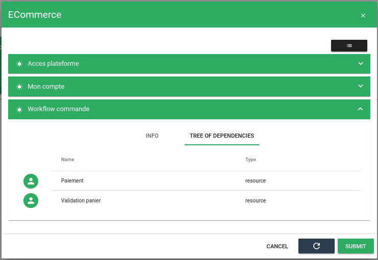This screenshot has height=260, width=378.
Task: Click the user avatar icon for Validation panier
Action: (31, 200)
